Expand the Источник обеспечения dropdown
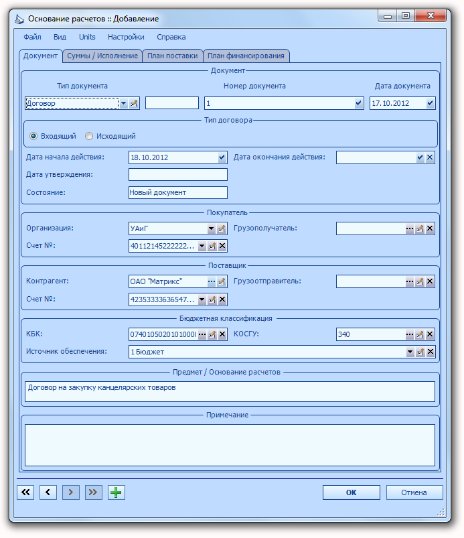This screenshot has width=464, height=538. point(410,352)
